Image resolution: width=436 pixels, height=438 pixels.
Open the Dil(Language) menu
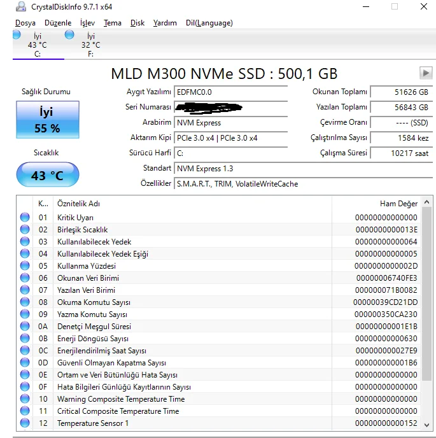209,23
